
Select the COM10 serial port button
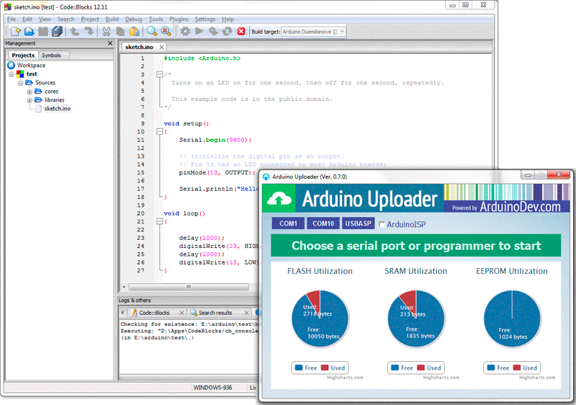point(323,223)
